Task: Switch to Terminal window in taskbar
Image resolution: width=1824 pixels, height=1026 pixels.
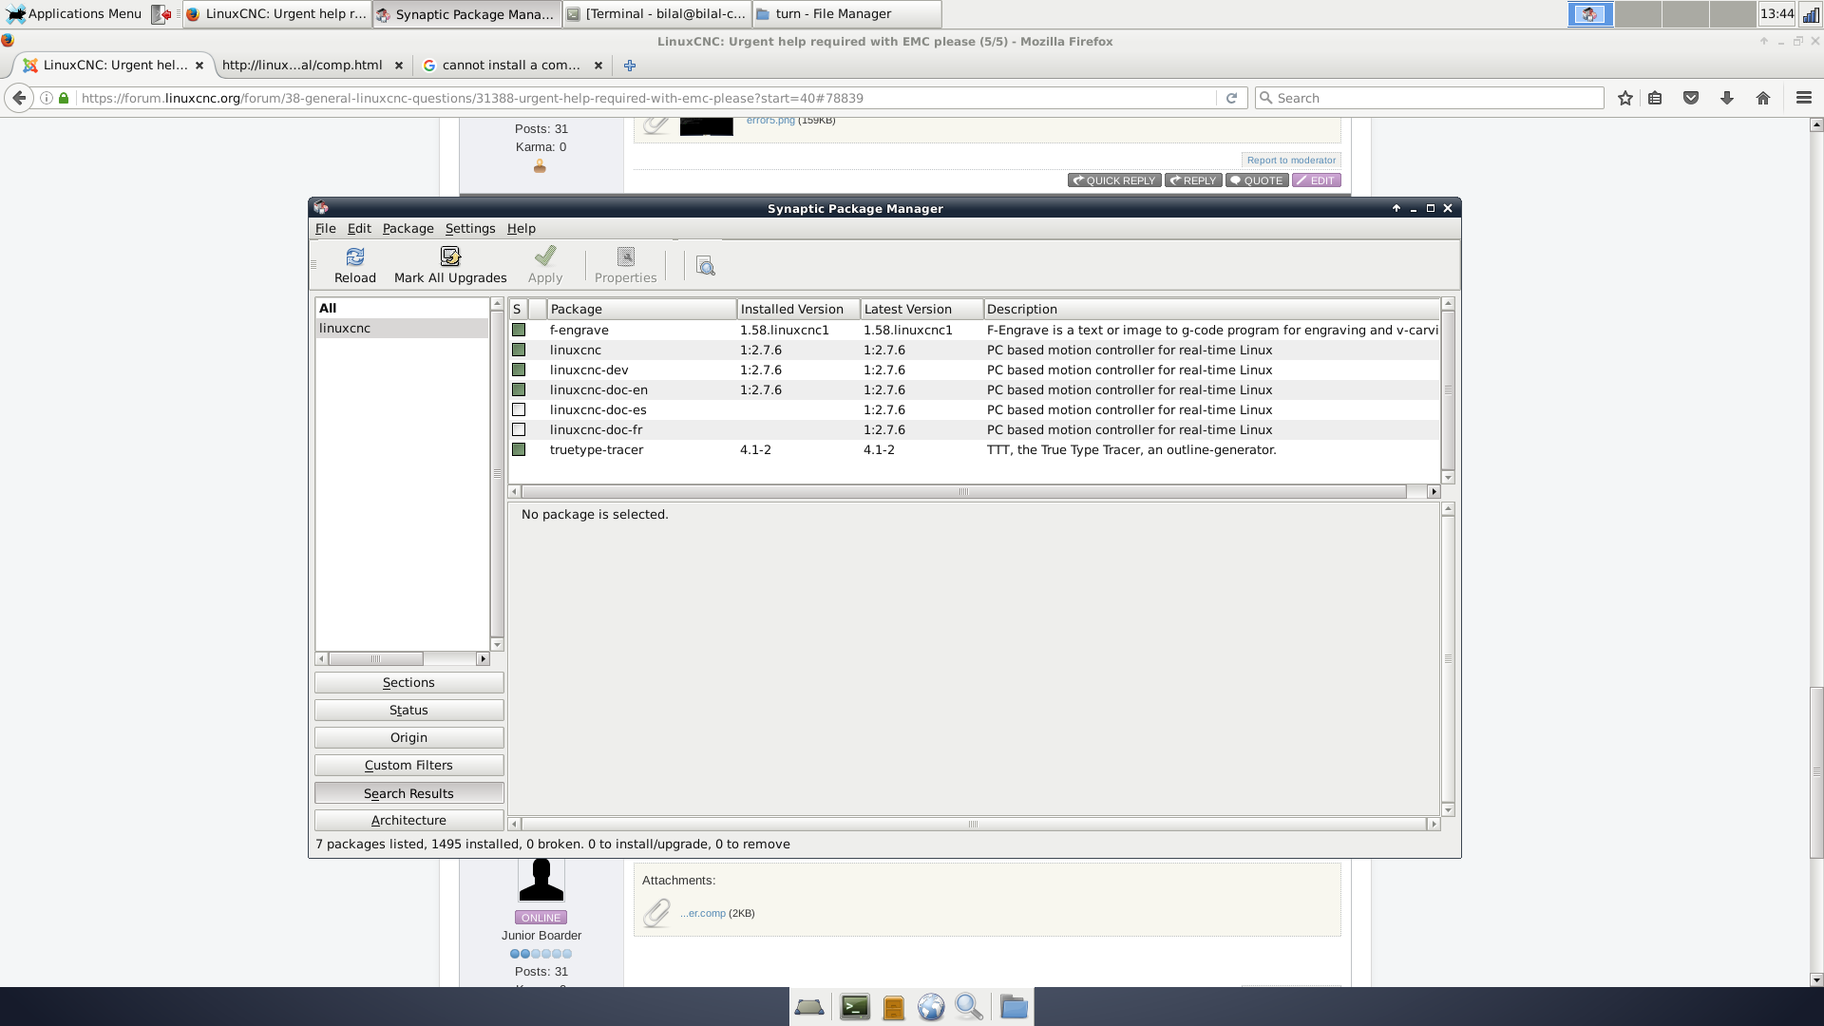Action: click(x=656, y=14)
